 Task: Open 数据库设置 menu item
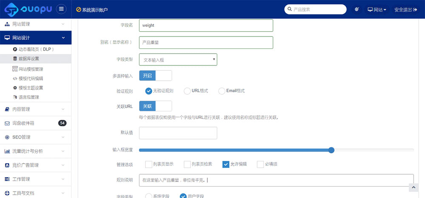[x=36, y=59]
